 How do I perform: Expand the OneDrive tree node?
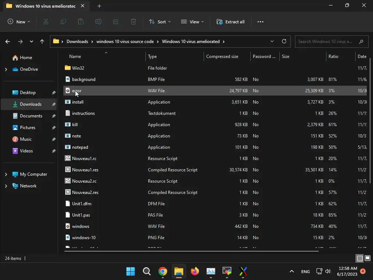click(x=6, y=69)
